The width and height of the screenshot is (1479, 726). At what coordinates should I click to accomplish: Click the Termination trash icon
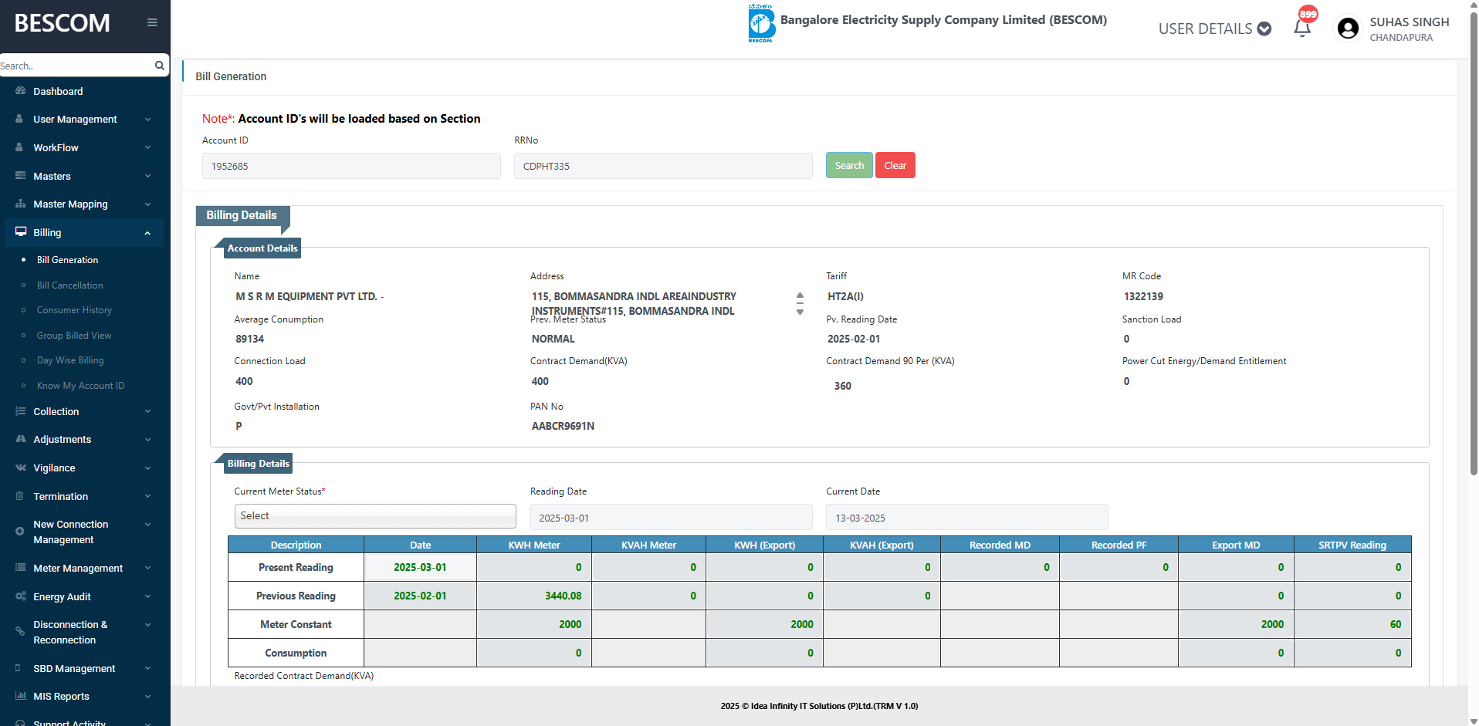pos(19,496)
